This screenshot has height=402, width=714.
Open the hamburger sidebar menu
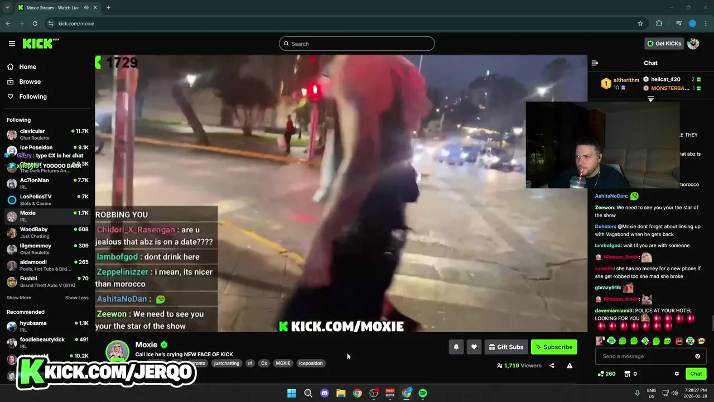coord(12,44)
